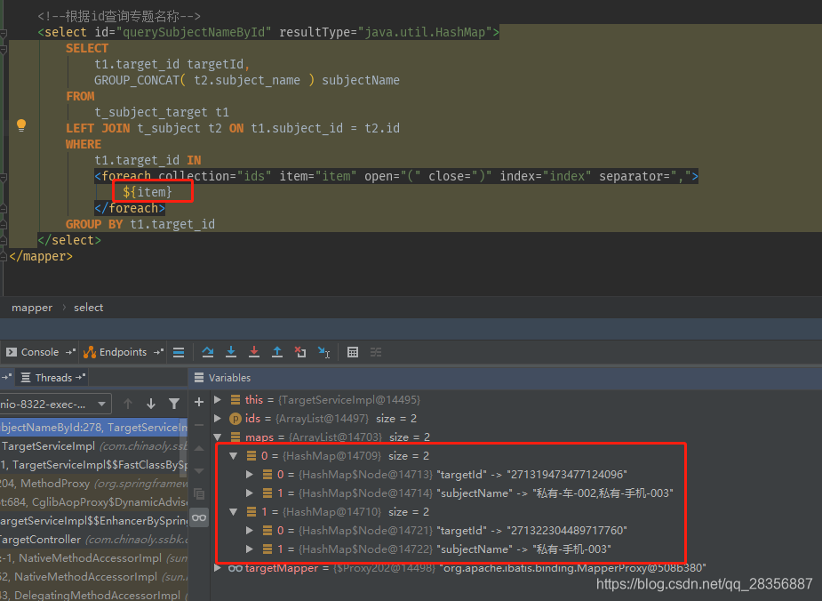Click the pin icon beside Console tab

click(x=70, y=352)
